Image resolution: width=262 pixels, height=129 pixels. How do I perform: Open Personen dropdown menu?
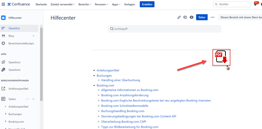[101, 4]
